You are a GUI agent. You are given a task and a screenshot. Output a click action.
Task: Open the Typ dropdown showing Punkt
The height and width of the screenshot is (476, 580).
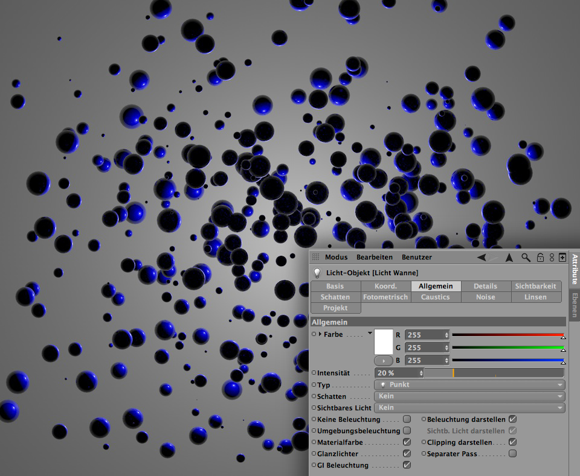[x=469, y=385]
